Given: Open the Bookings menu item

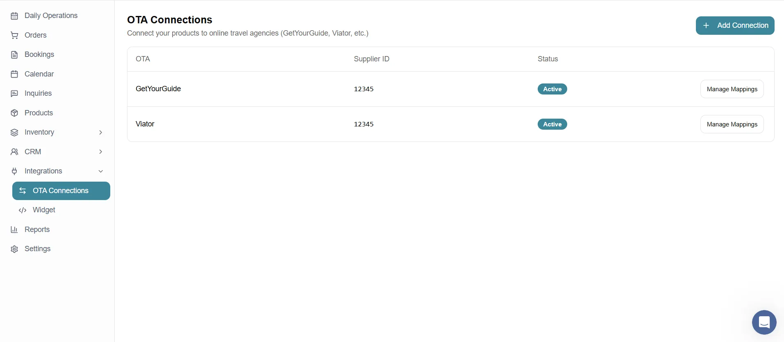Looking at the screenshot, I should pyautogui.click(x=57, y=54).
